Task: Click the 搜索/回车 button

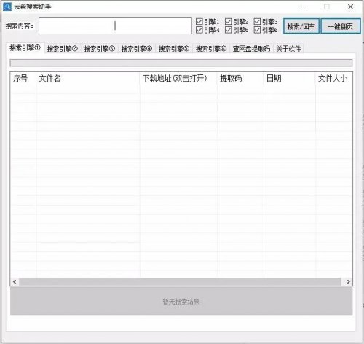Action: (x=301, y=26)
